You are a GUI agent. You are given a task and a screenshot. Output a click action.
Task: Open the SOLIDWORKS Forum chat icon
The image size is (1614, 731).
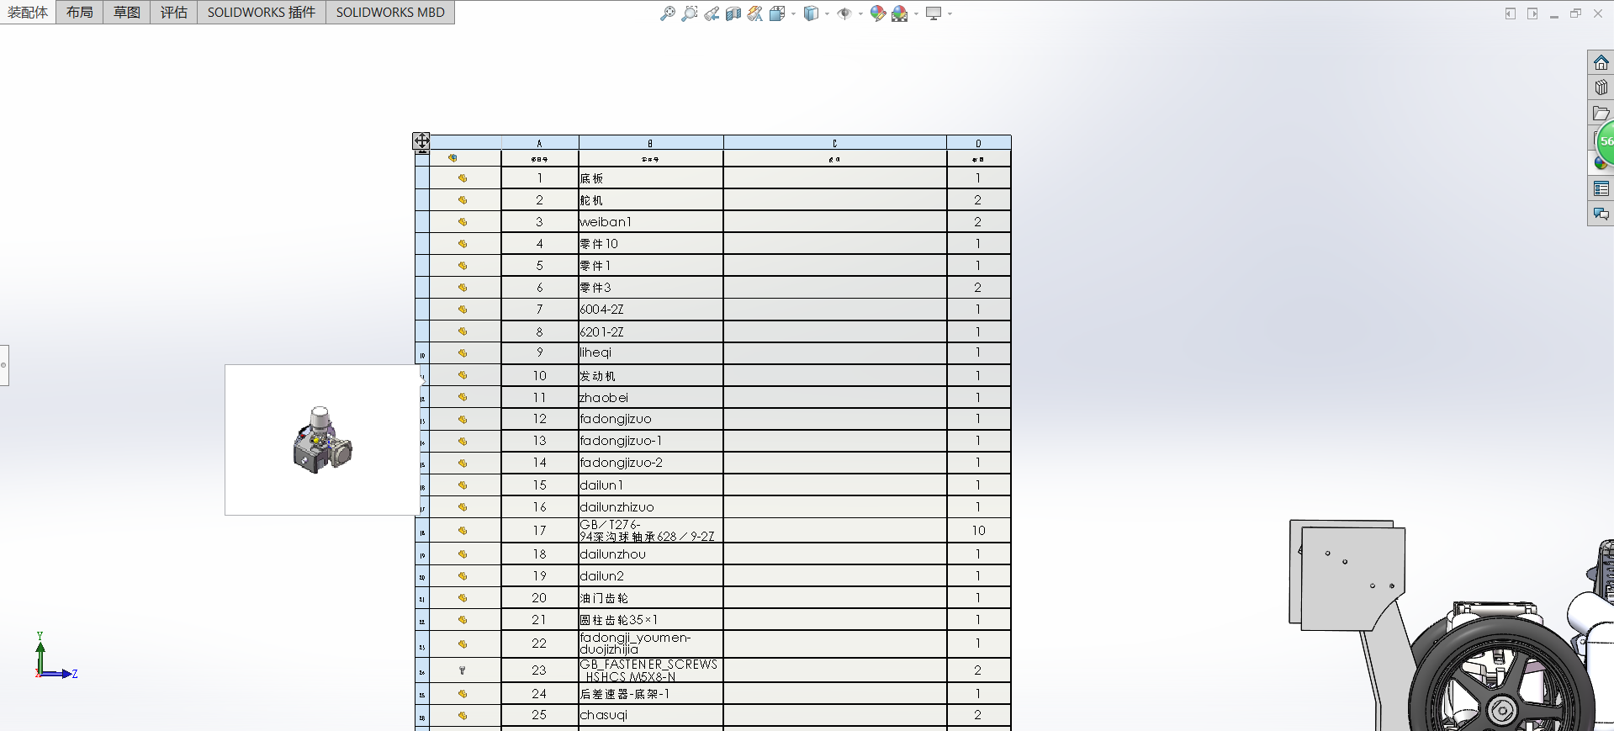tap(1601, 214)
